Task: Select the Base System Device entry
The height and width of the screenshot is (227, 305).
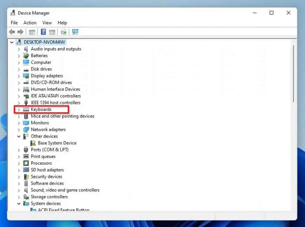Action: coord(57,143)
